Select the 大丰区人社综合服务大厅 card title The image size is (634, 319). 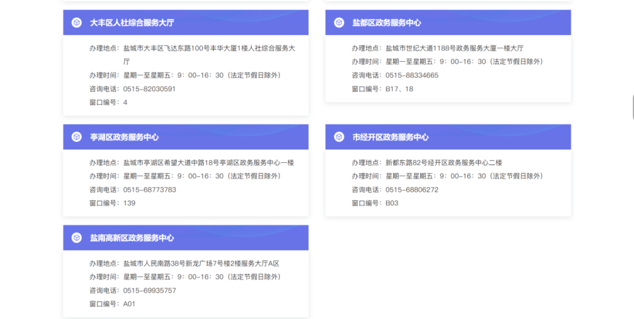coord(132,23)
